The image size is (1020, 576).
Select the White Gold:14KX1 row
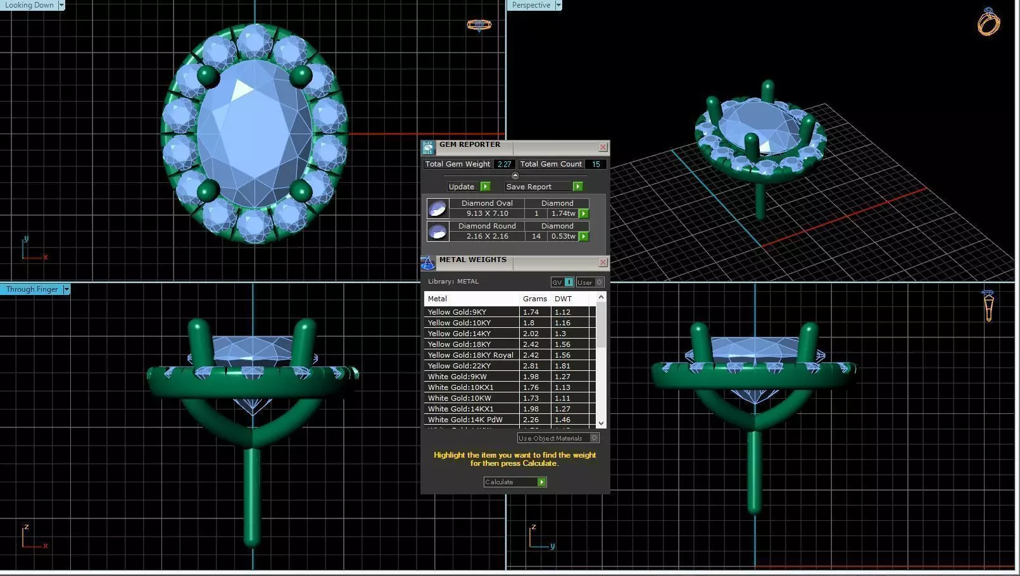click(510, 409)
